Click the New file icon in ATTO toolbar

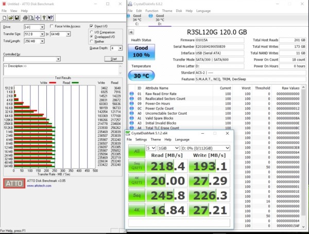click(x=4, y=18)
